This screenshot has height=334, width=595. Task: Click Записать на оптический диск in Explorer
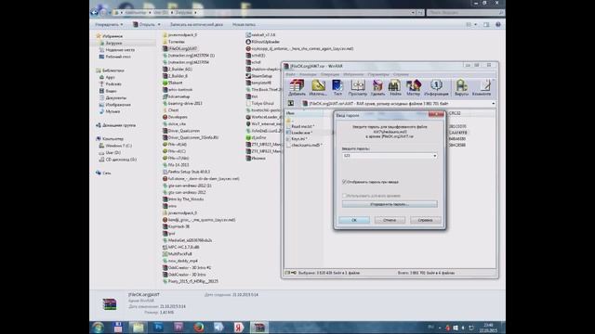tap(196, 25)
